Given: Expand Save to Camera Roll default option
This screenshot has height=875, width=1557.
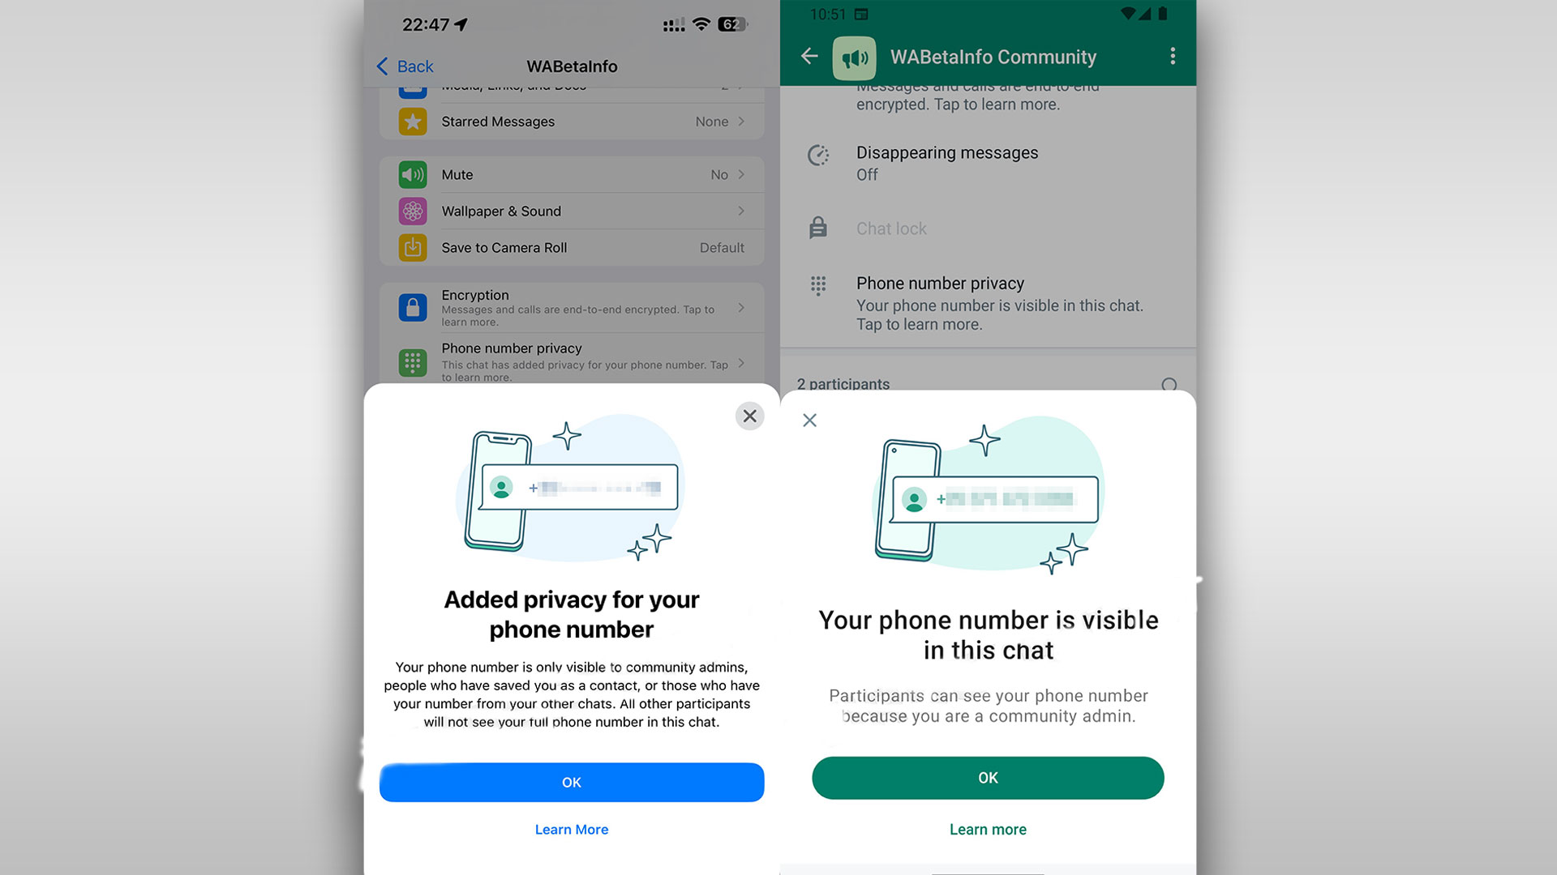Looking at the screenshot, I should point(721,247).
